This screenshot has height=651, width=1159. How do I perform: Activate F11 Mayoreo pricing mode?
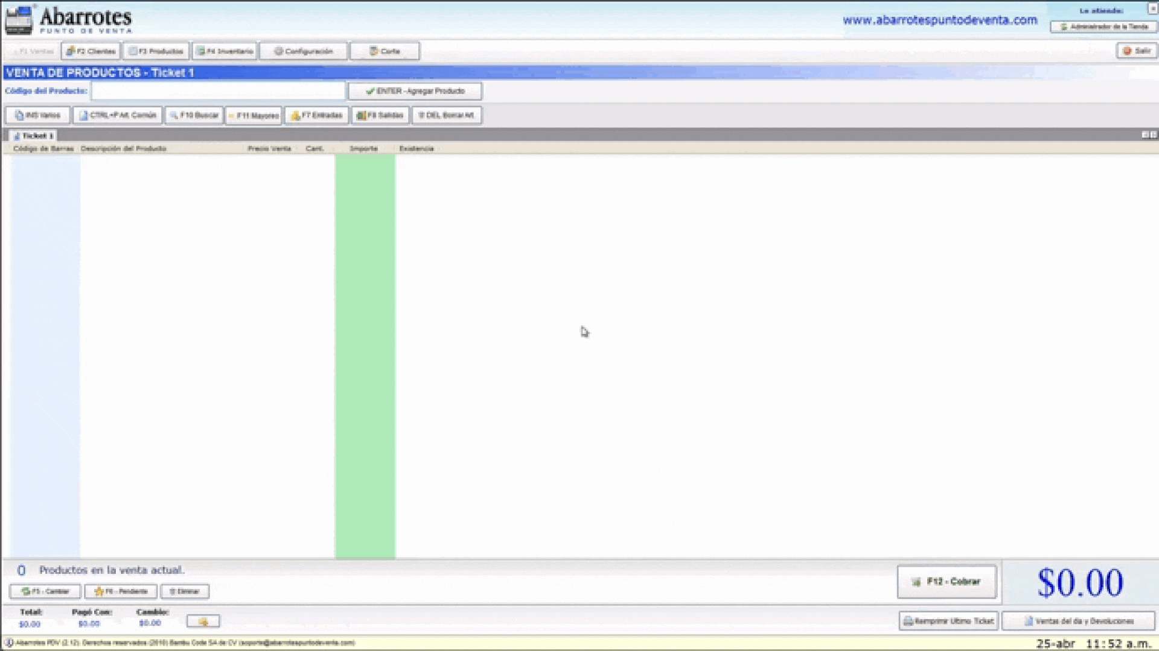coord(253,115)
